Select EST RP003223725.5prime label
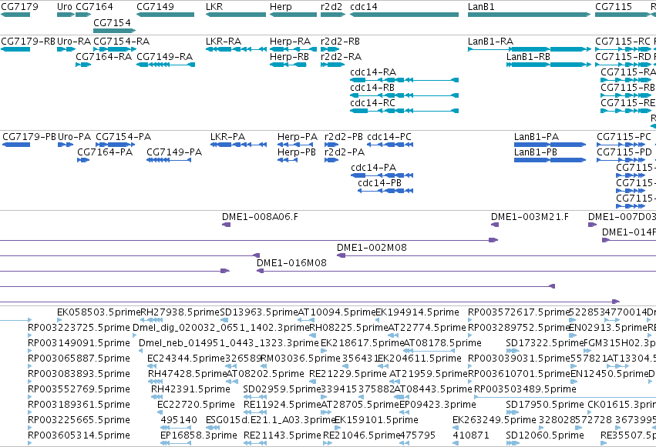 [79, 328]
